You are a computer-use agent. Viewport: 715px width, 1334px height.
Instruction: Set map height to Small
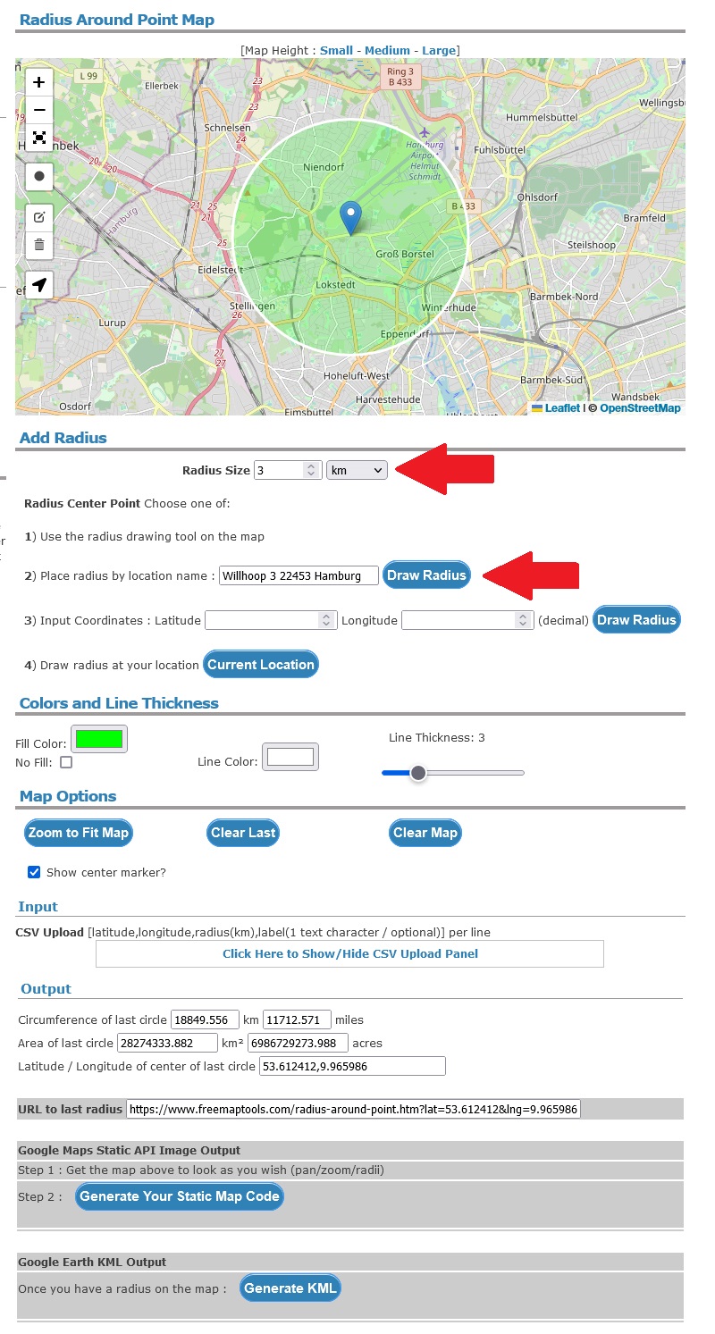(x=336, y=50)
